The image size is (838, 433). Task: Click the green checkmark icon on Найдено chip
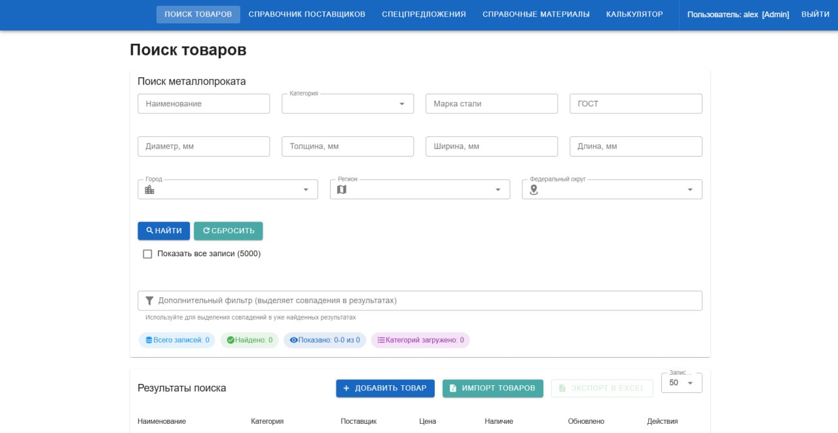tap(230, 340)
